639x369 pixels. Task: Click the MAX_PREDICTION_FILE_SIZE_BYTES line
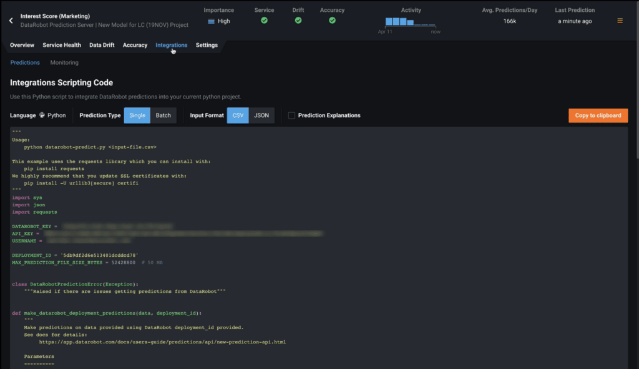87,262
